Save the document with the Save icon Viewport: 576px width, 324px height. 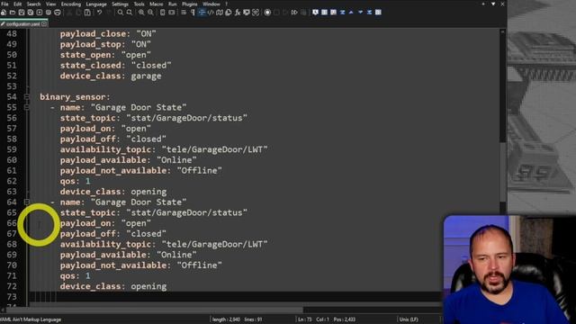pos(22,13)
